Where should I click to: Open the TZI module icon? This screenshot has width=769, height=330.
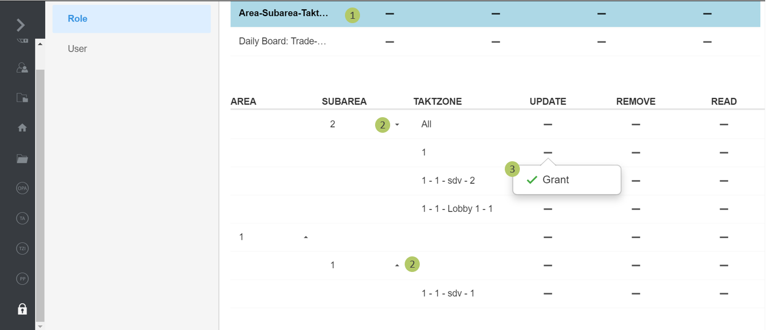[22, 249]
